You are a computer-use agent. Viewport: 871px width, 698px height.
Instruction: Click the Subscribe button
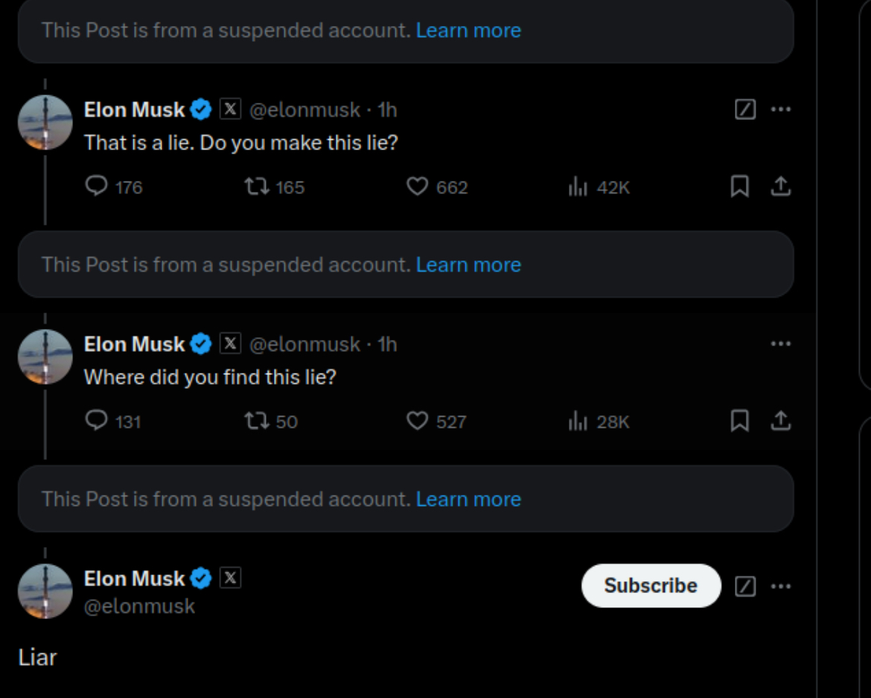tap(651, 586)
